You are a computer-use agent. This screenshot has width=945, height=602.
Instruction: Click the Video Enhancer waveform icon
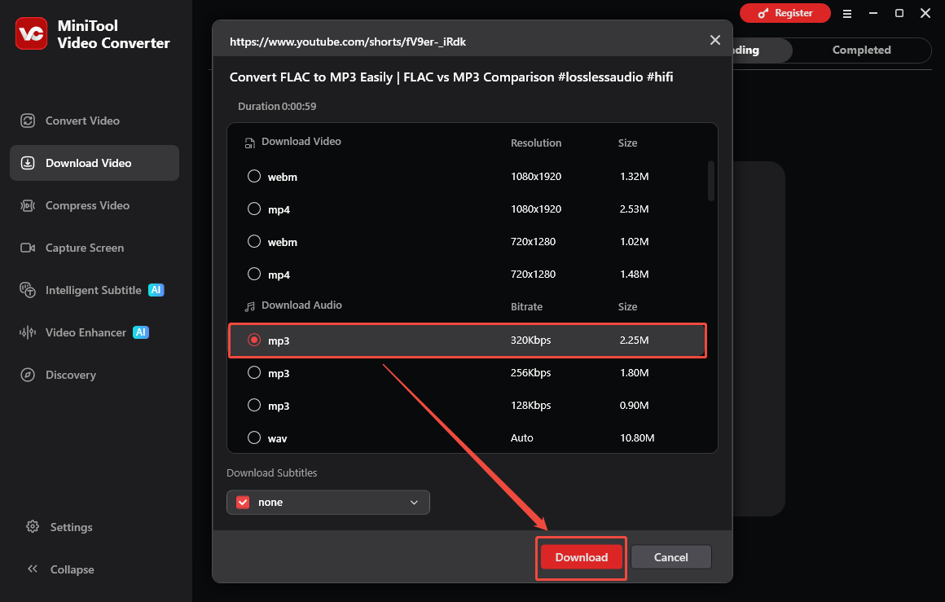pos(28,332)
